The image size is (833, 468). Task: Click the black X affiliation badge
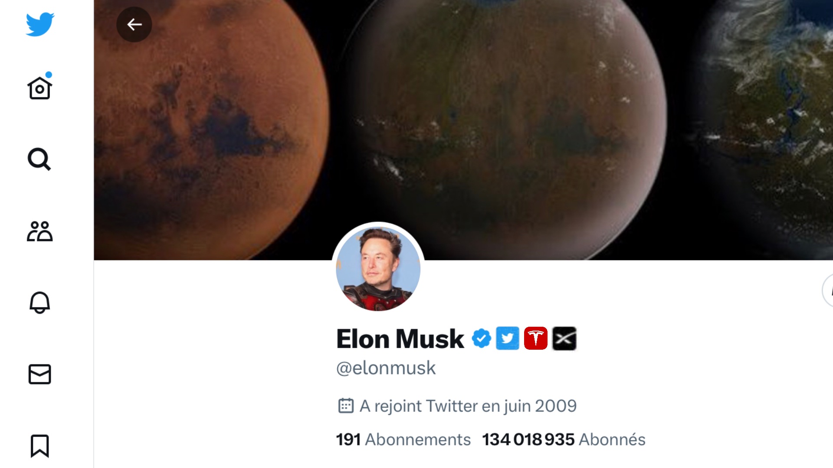[x=564, y=338]
